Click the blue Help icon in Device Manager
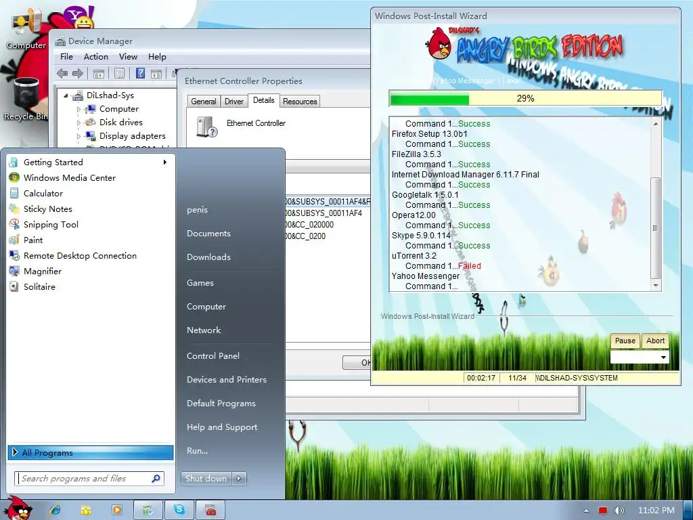693x520 pixels. click(x=140, y=73)
